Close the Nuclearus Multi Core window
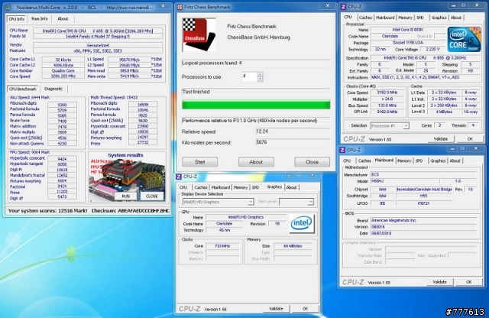Viewport: 489px width, 318px height. pyautogui.click(x=163, y=6)
